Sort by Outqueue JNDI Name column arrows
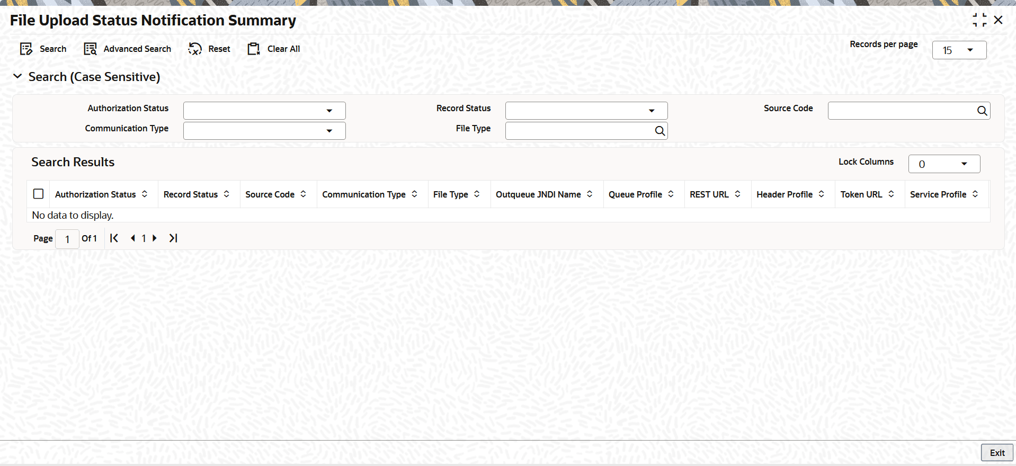1016x466 pixels. tap(590, 194)
